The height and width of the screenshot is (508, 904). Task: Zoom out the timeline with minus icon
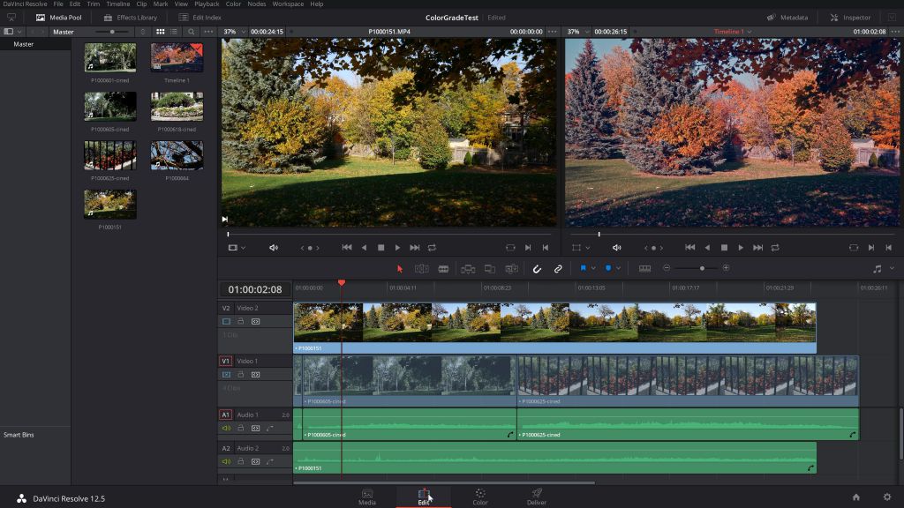point(667,268)
